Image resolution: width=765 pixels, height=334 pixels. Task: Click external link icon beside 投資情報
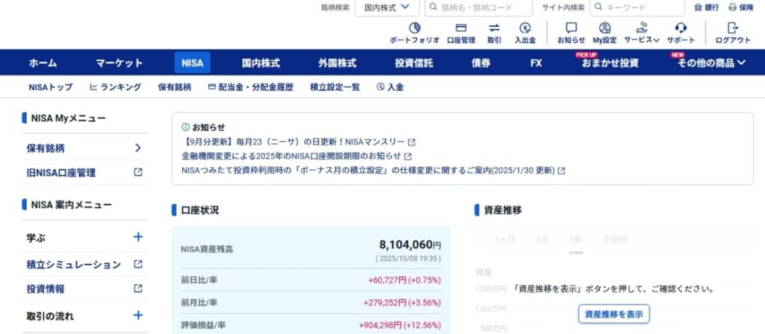[x=138, y=289]
